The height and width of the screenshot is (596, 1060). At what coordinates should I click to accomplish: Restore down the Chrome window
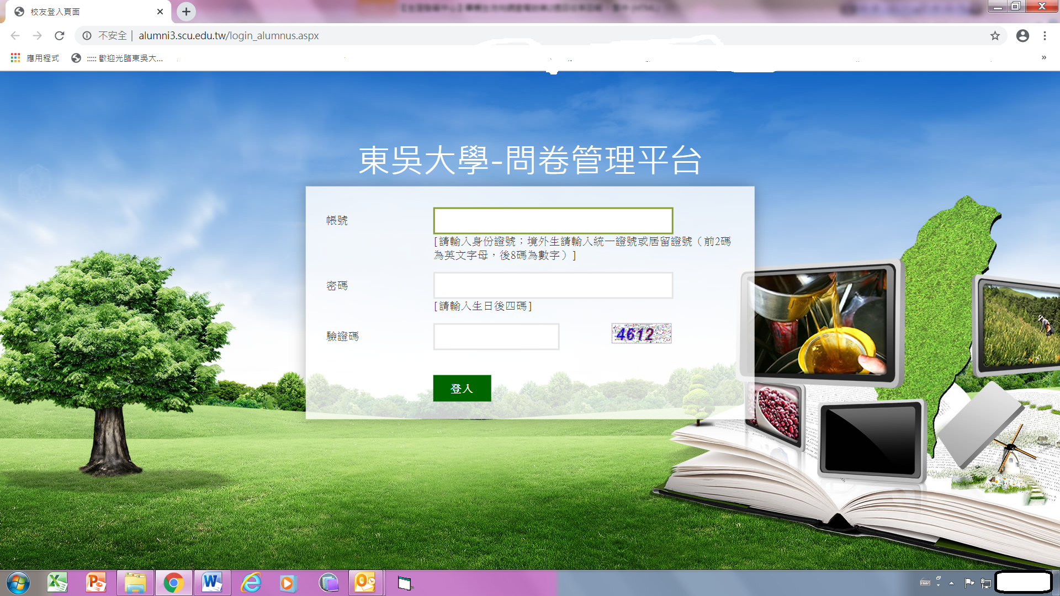tap(1016, 7)
